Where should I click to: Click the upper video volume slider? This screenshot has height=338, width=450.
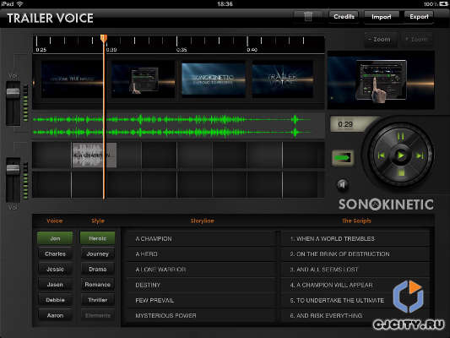[x=14, y=92]
